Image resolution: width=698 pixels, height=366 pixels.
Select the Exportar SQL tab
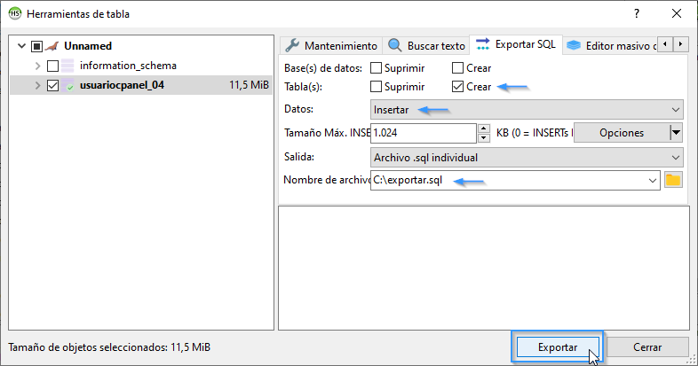(516, 44)
